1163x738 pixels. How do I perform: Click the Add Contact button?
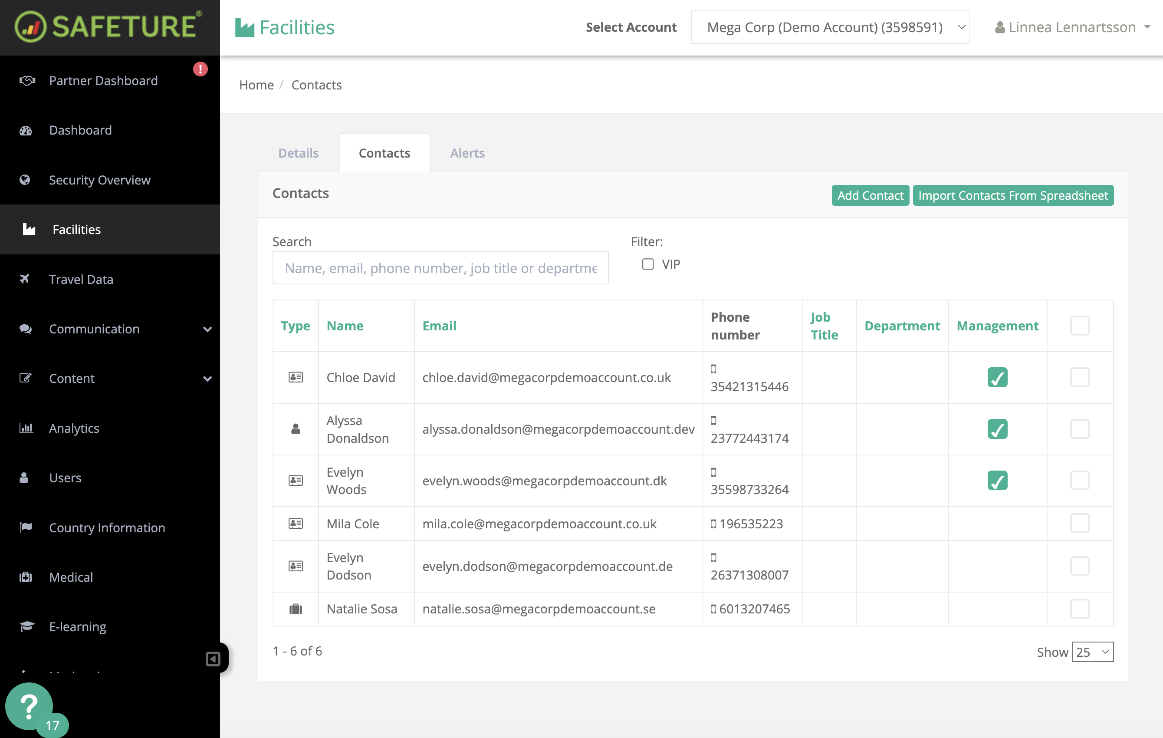point(870,195)
